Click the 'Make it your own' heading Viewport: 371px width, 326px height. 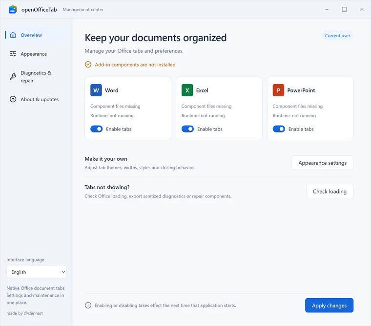click(106, 159)
